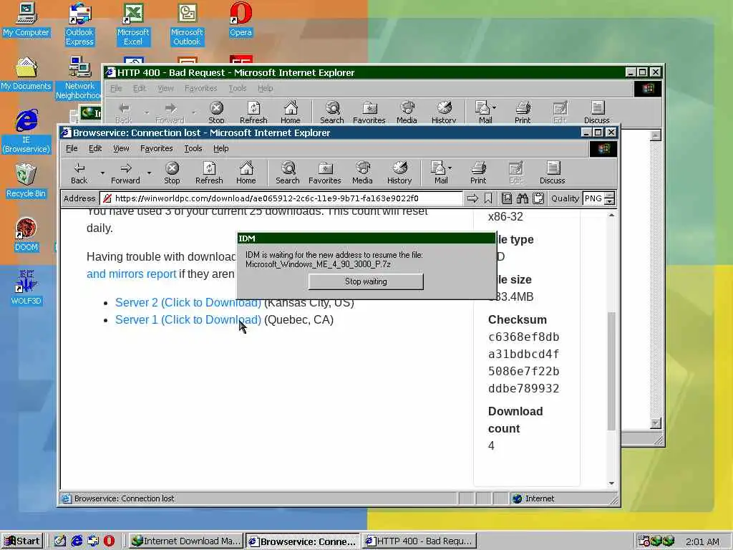Open the View menu in Browservice window

[x=121, y=148]
